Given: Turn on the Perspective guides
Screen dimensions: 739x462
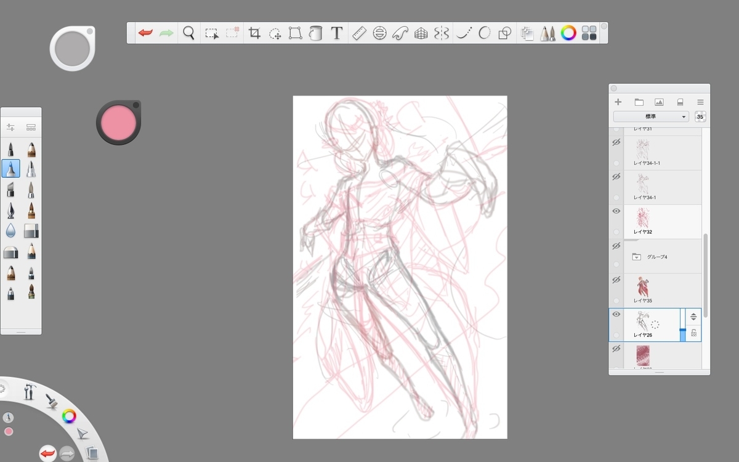Looking at the screenshot, I should pyautogui.click(x=421, y=33).
